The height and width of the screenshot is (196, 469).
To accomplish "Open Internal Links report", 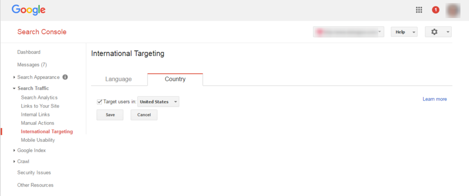I will pos(35,114).
